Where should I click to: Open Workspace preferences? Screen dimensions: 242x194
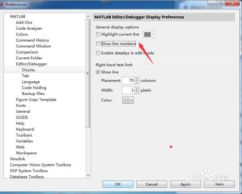click(x=26, y=153)
